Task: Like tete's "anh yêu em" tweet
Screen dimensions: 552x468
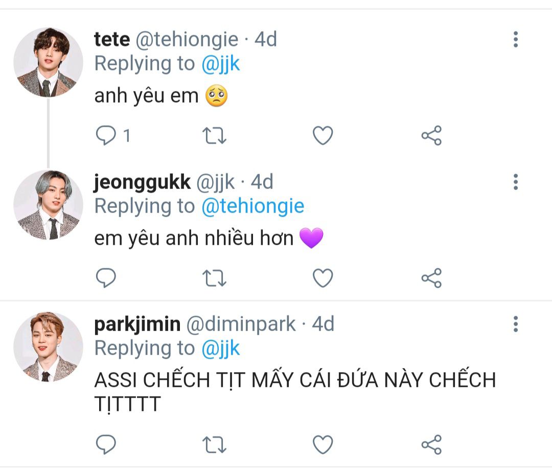Action: point(323,135)
